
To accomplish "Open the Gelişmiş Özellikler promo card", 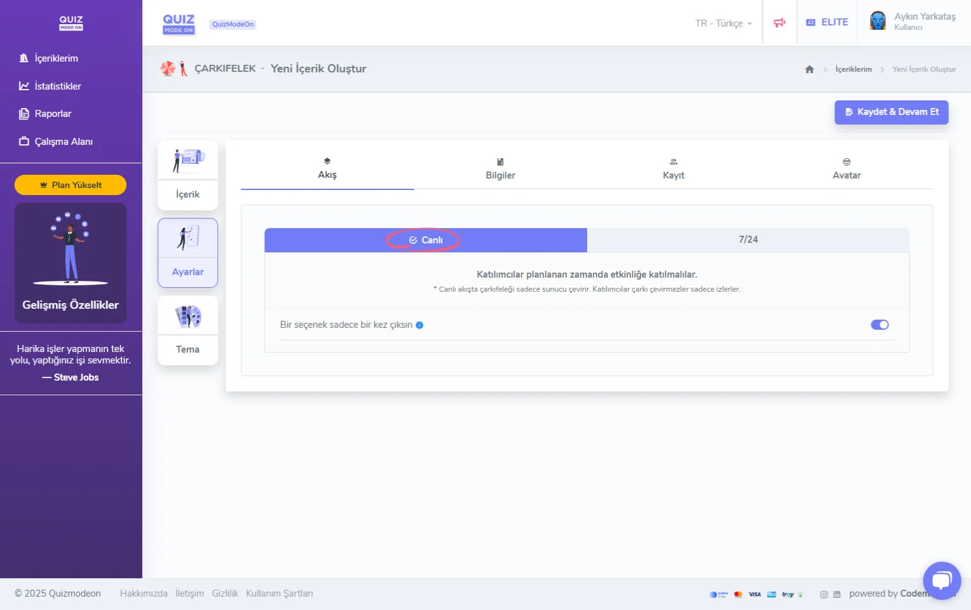I will [x=71, y=263].
